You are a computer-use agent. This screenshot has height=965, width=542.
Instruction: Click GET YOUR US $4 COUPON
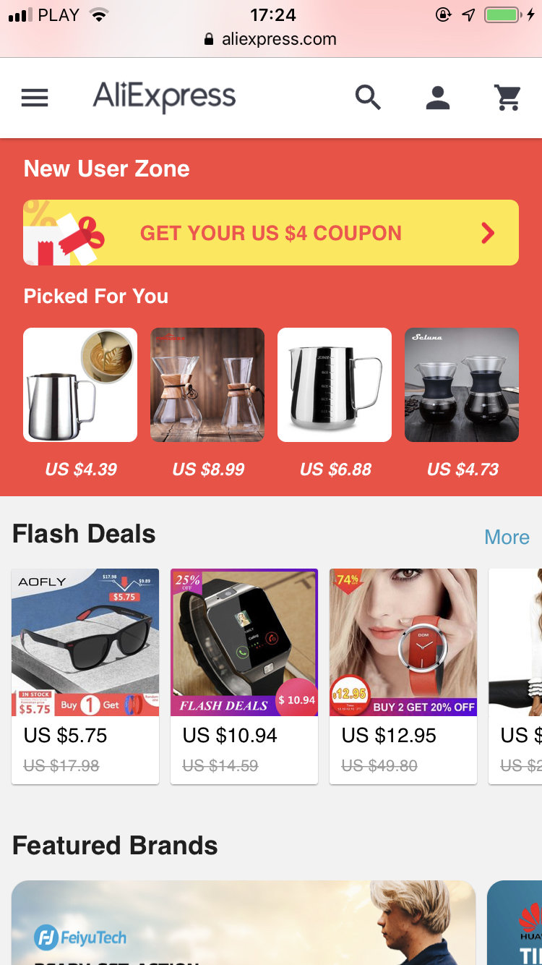[x=271, y=233]
